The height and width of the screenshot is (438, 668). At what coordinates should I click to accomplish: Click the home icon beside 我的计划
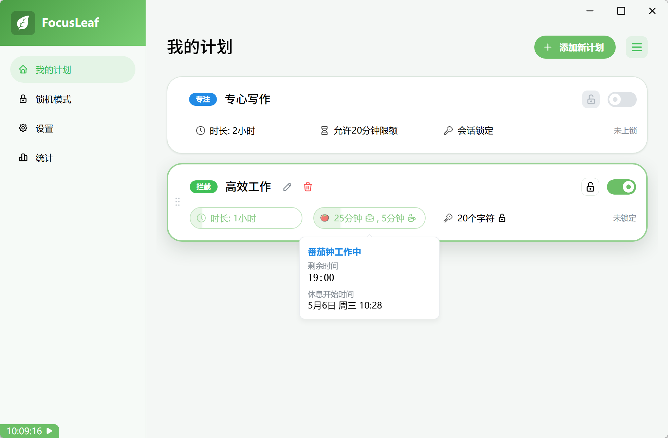coord(23,69)
